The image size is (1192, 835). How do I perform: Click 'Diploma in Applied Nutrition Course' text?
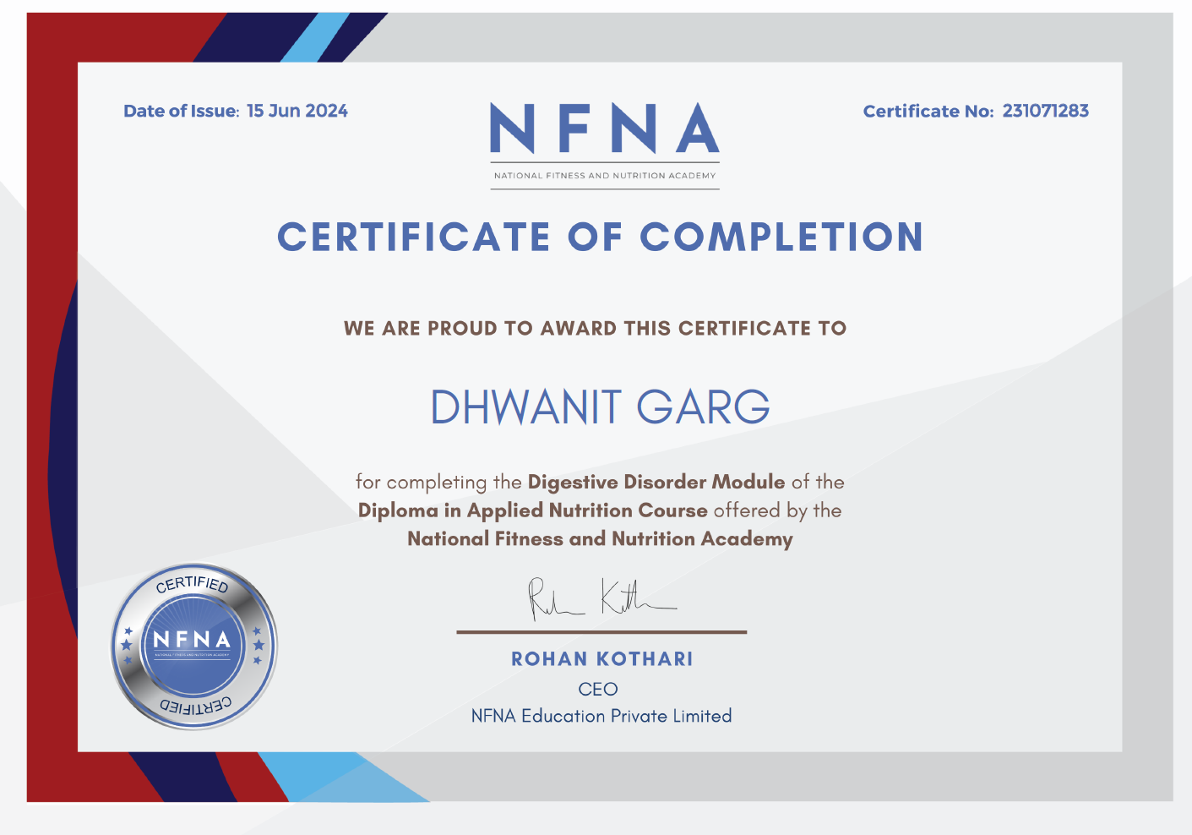coord(533,510)
